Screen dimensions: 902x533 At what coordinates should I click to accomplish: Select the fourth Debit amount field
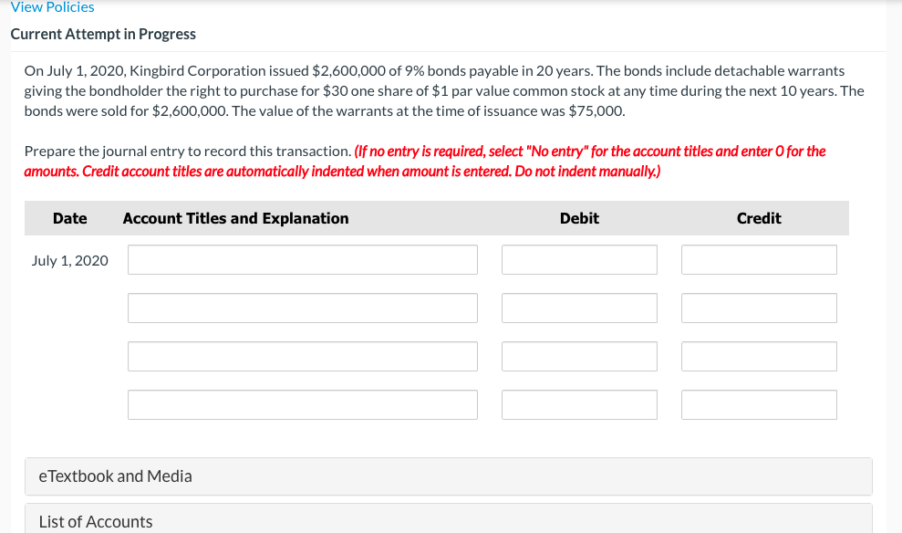point(579,404)
